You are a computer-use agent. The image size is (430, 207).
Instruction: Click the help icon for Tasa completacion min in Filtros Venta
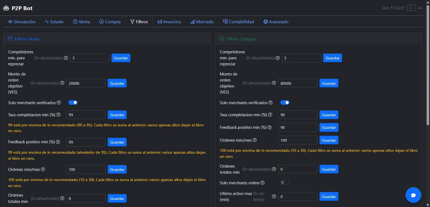(x=58, y=115)
